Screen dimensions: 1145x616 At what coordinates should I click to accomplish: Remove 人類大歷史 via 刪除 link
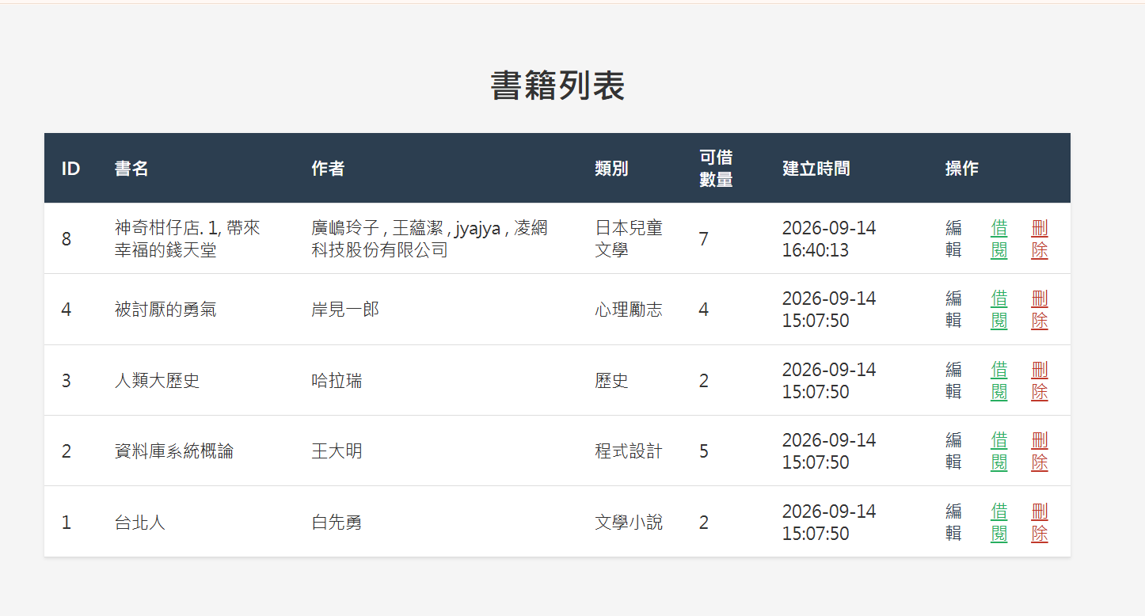pos(1040,381)
